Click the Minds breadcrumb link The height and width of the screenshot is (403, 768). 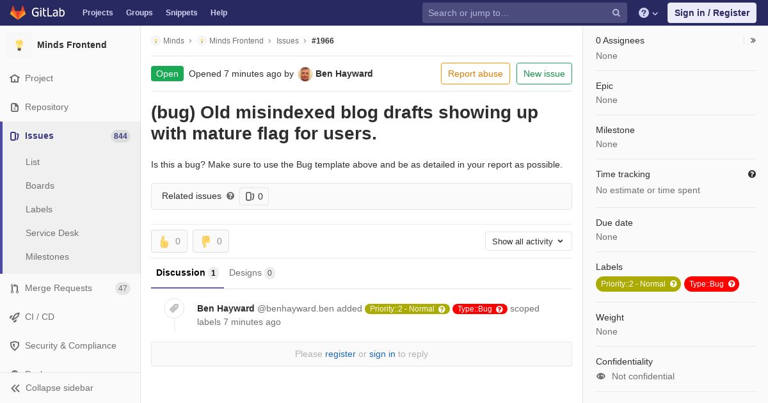[x=173, y=41]
